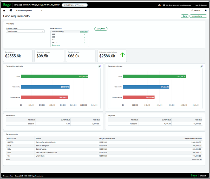Expand the Receivables estimate chart
This screenshot has height=179, width=210.
pyautogui.click(x=99, y=66)
